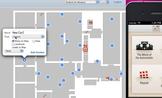This screenshot has width=162, height=98.
Task: Click the Leads to Map label
Action: (19, 47)
